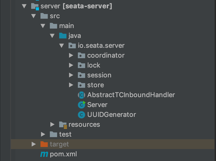Viewport: 216px width, 161px height.
Task: Collapse the io.seata.server package
Action: pos(62,46)
